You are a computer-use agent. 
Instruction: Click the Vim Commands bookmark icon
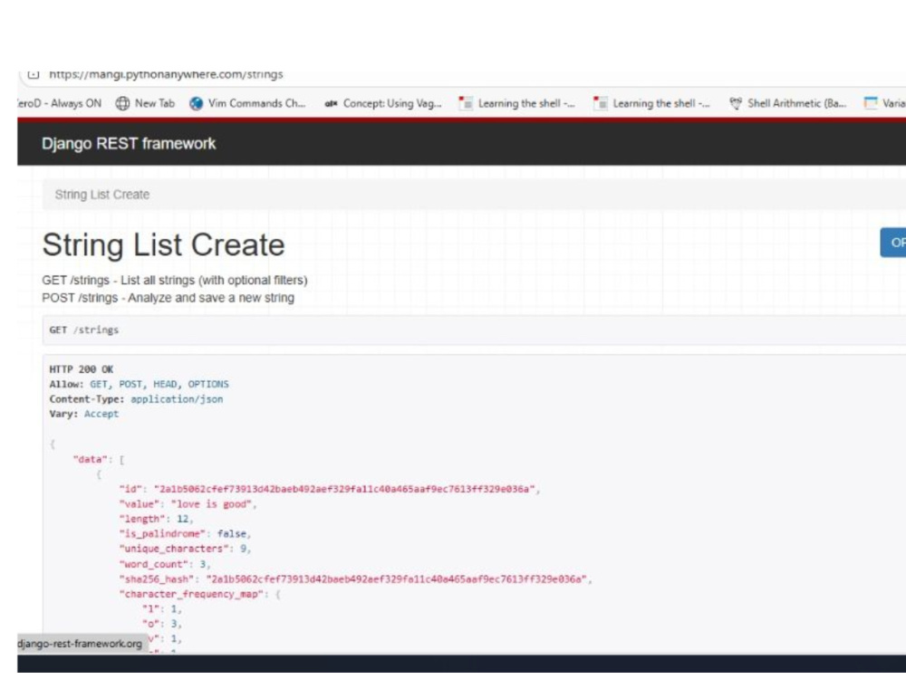pyautogui.click(x=197, y=103)
